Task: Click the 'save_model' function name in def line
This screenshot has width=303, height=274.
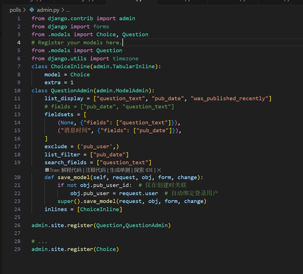Action: point(74,177)
